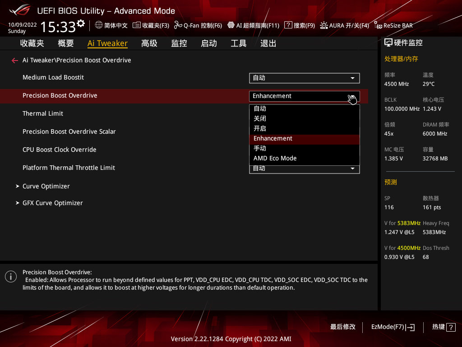Select the Medium Load Boostit row
This screenshot has width=462, height=347.
(53, 78)
